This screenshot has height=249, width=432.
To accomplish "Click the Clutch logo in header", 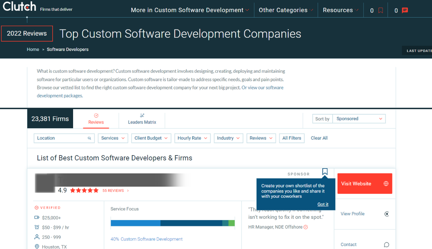I will pos(20,7).
